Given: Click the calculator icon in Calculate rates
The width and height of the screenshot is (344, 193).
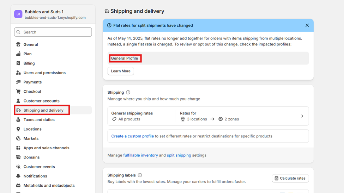Looking at the screenshot, I should [276, 178].
